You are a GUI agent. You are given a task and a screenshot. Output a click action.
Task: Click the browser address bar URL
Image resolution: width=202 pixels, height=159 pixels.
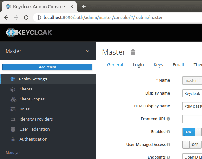pos(103,18)
